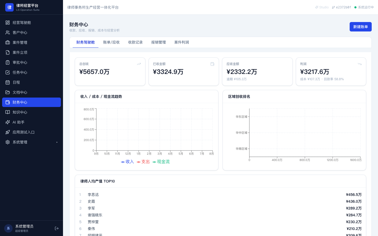Click the 新建账单 button
Screen dimensions: 378x236
[x=361, y=27]
